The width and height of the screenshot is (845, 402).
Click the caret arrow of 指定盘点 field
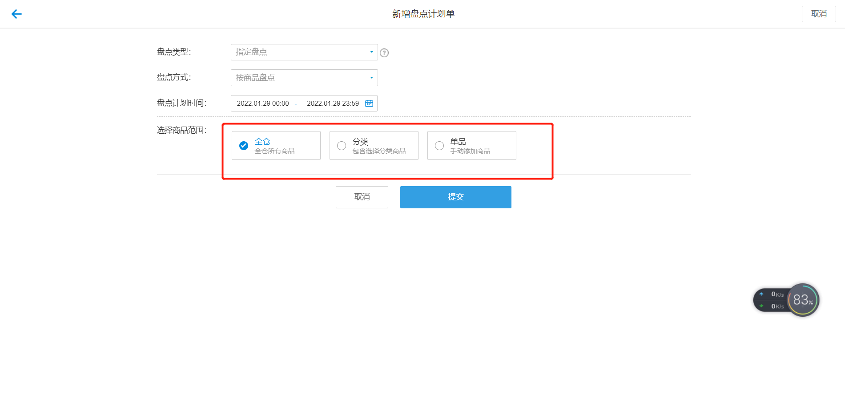click(372, 52)
